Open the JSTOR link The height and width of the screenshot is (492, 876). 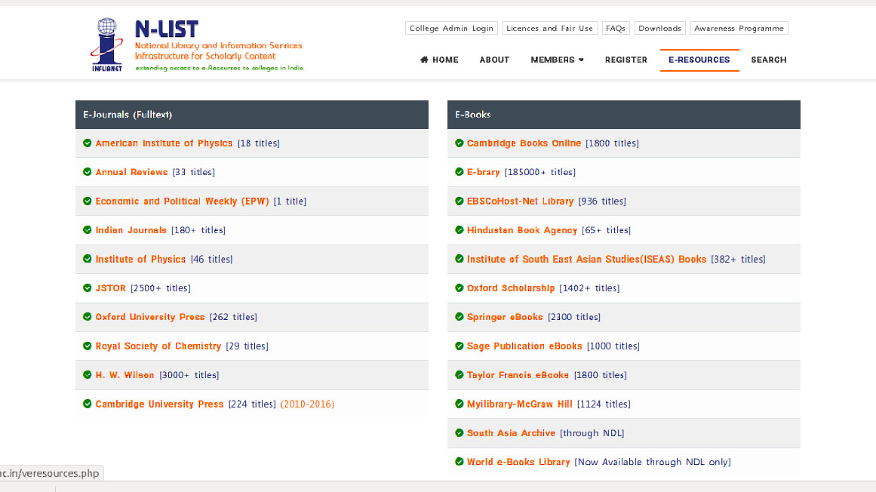coord(111,288)
